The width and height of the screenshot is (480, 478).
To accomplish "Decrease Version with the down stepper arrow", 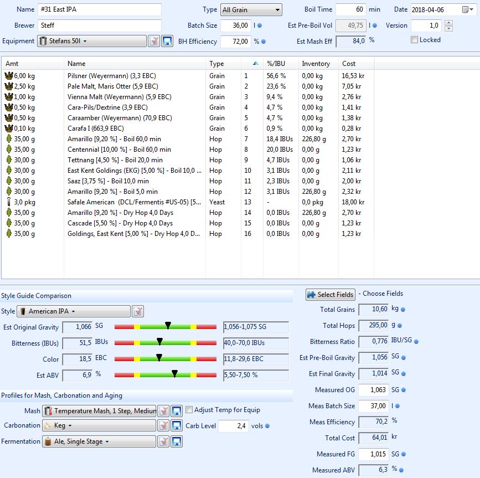I will [448, 28].
